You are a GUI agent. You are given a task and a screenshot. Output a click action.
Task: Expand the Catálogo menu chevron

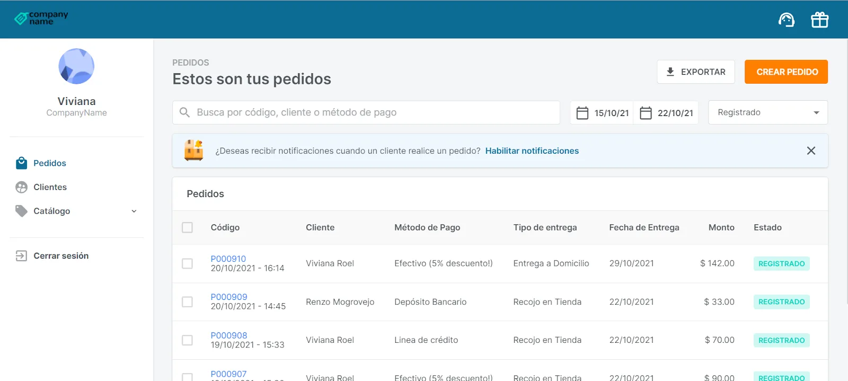pos(134,211)
